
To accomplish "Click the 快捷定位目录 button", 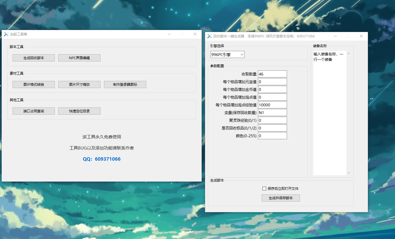I will (79, 111).
